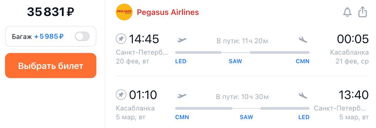The height and width of the screenshot is (128, 376).
Task: Enable the Багаж baggage toggle
Action: 82,37
